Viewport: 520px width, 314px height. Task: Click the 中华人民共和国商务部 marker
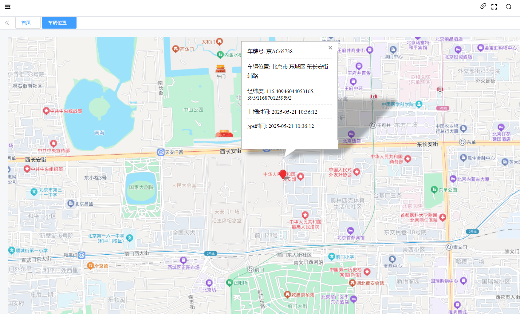tap(408, 159)
